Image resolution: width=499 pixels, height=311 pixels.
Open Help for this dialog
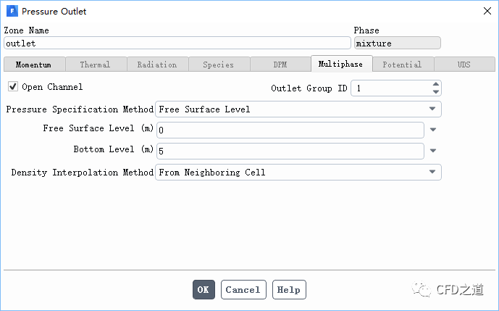pyautogui.click(x=288, y=290)
